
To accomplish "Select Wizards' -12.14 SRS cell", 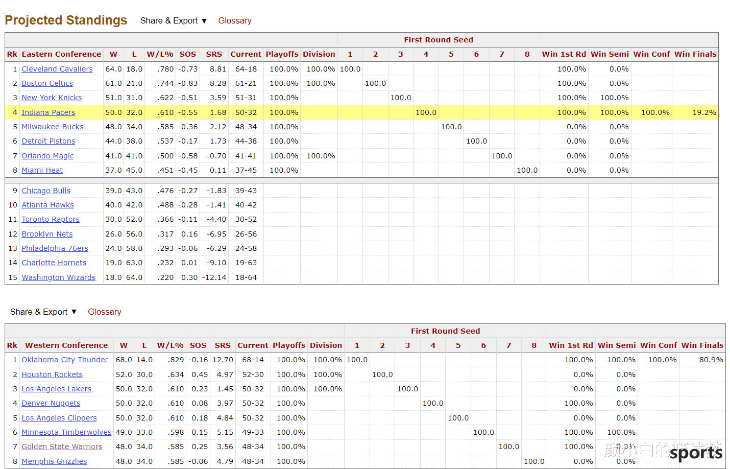I will 214,277.
